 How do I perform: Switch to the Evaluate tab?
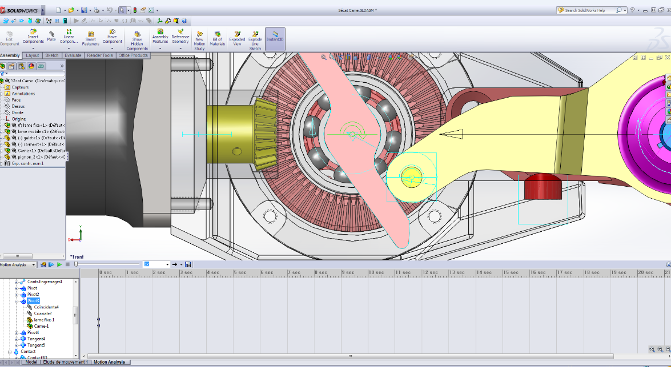pyautogui.click(x=73, y=55)
